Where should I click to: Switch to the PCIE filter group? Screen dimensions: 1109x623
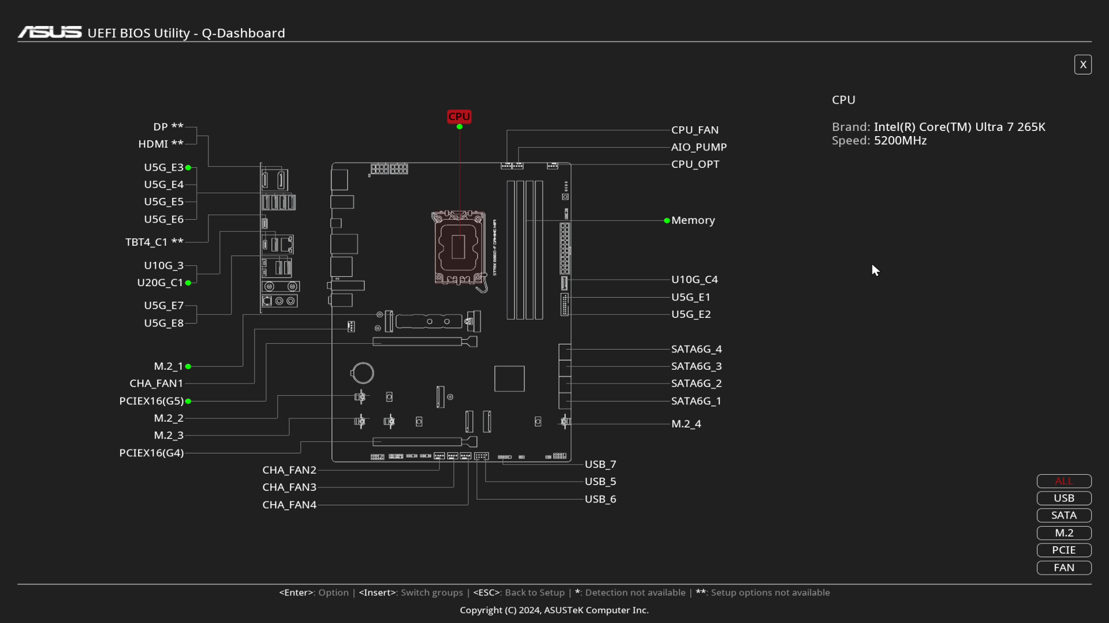pyautogui.click(x=1063, y=550)
